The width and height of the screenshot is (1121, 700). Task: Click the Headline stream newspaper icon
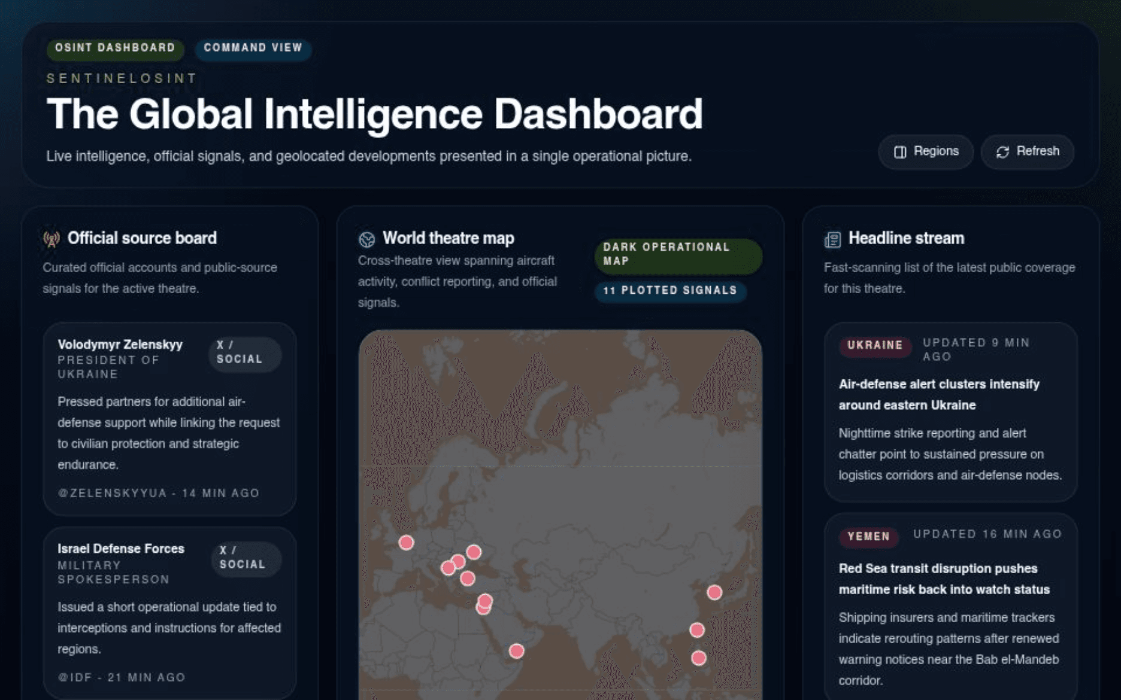click(x=832, y=239)
